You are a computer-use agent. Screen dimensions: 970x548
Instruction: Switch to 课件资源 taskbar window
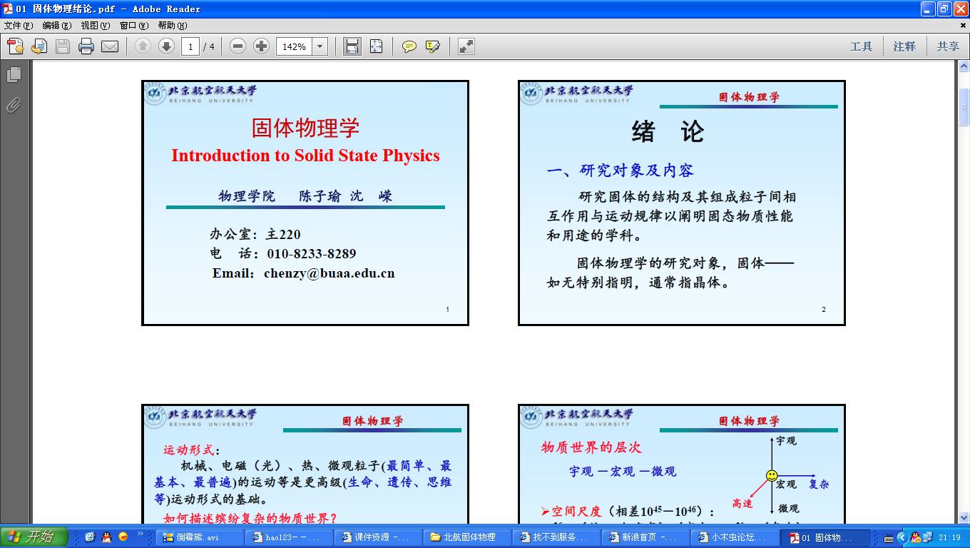coord(378,537)
